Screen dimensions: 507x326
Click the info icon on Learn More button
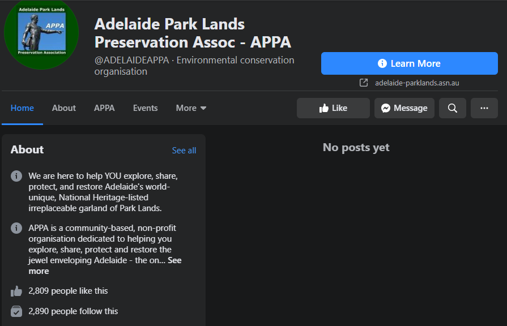coord(382,63)
